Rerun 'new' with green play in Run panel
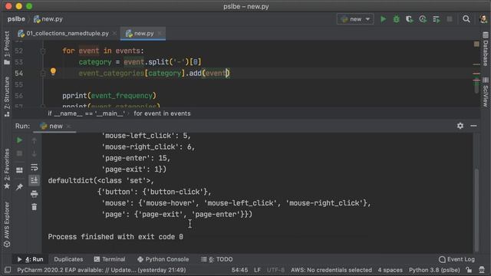 pyautogui.click(x=19, y=140)
